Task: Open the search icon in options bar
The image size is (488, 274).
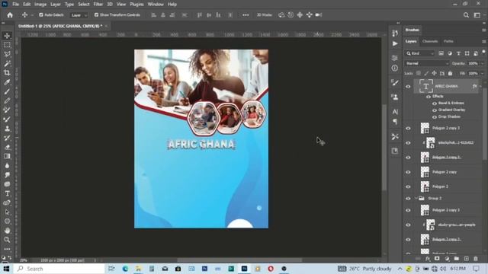Action: (466, 15)
